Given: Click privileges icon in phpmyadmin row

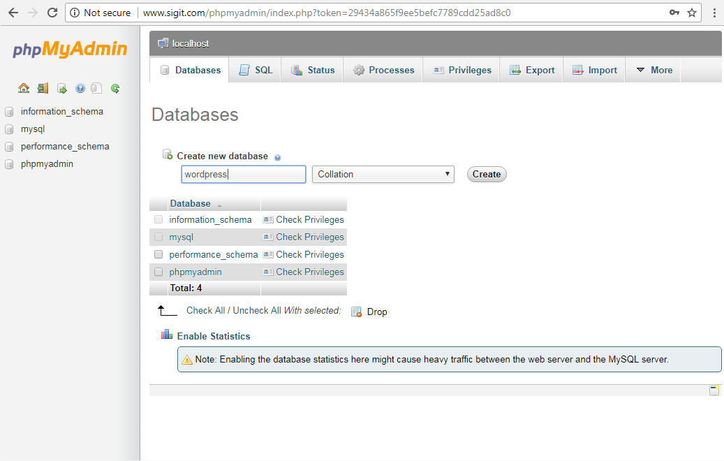Looking at the screenshot, I should pyautogui.click(x=268, y=272).
